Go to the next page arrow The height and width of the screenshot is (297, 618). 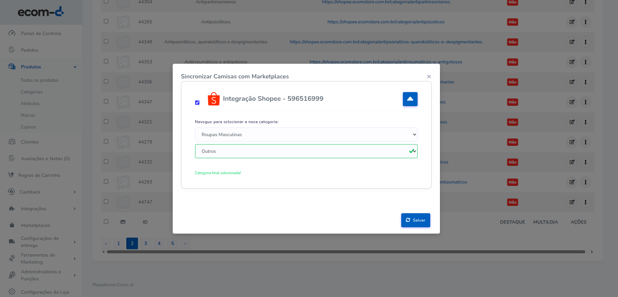coord(185,243)
